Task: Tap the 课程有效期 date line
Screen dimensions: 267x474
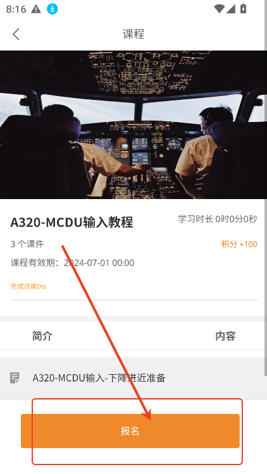Action: click(x=72, y=263)
